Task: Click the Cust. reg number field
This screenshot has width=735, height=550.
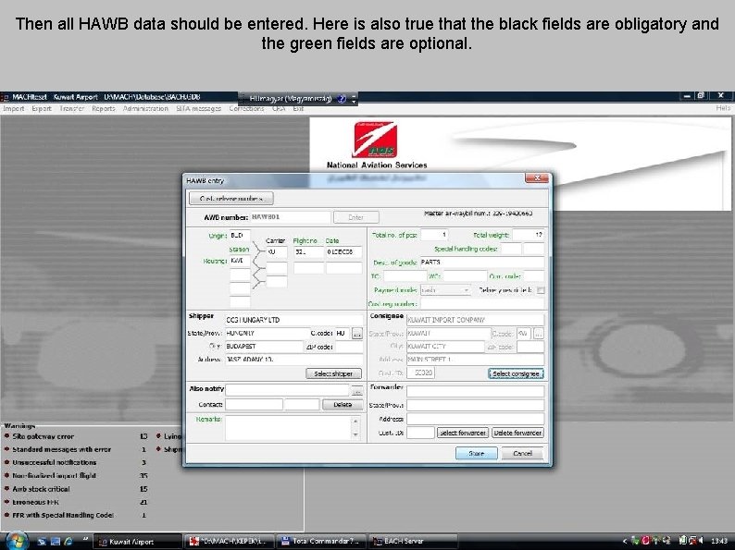Action: pyautogui.click(x=482, y=304)
